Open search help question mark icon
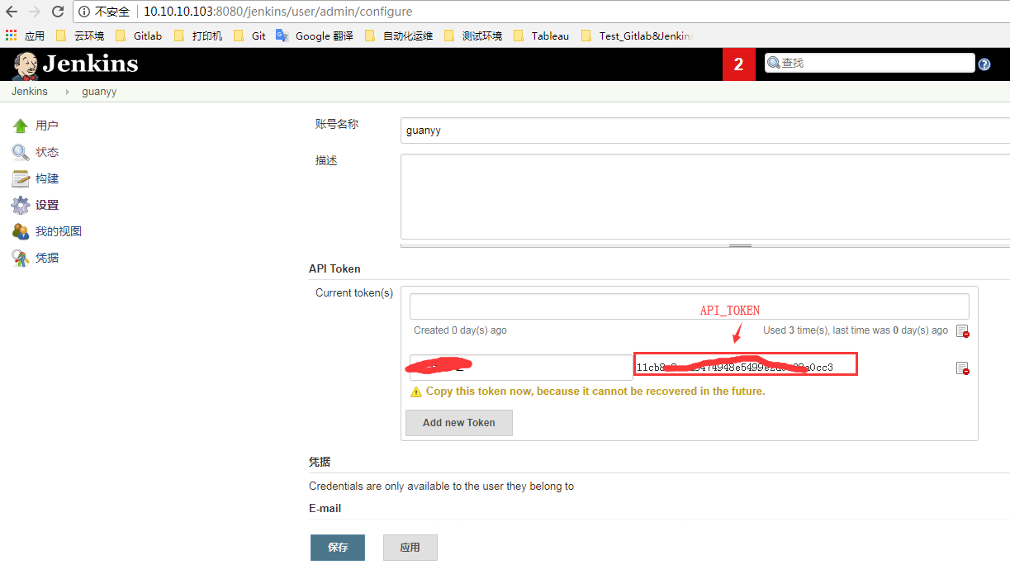The height and width of the screenshot is (565, 1010). [x=984, y=64]
